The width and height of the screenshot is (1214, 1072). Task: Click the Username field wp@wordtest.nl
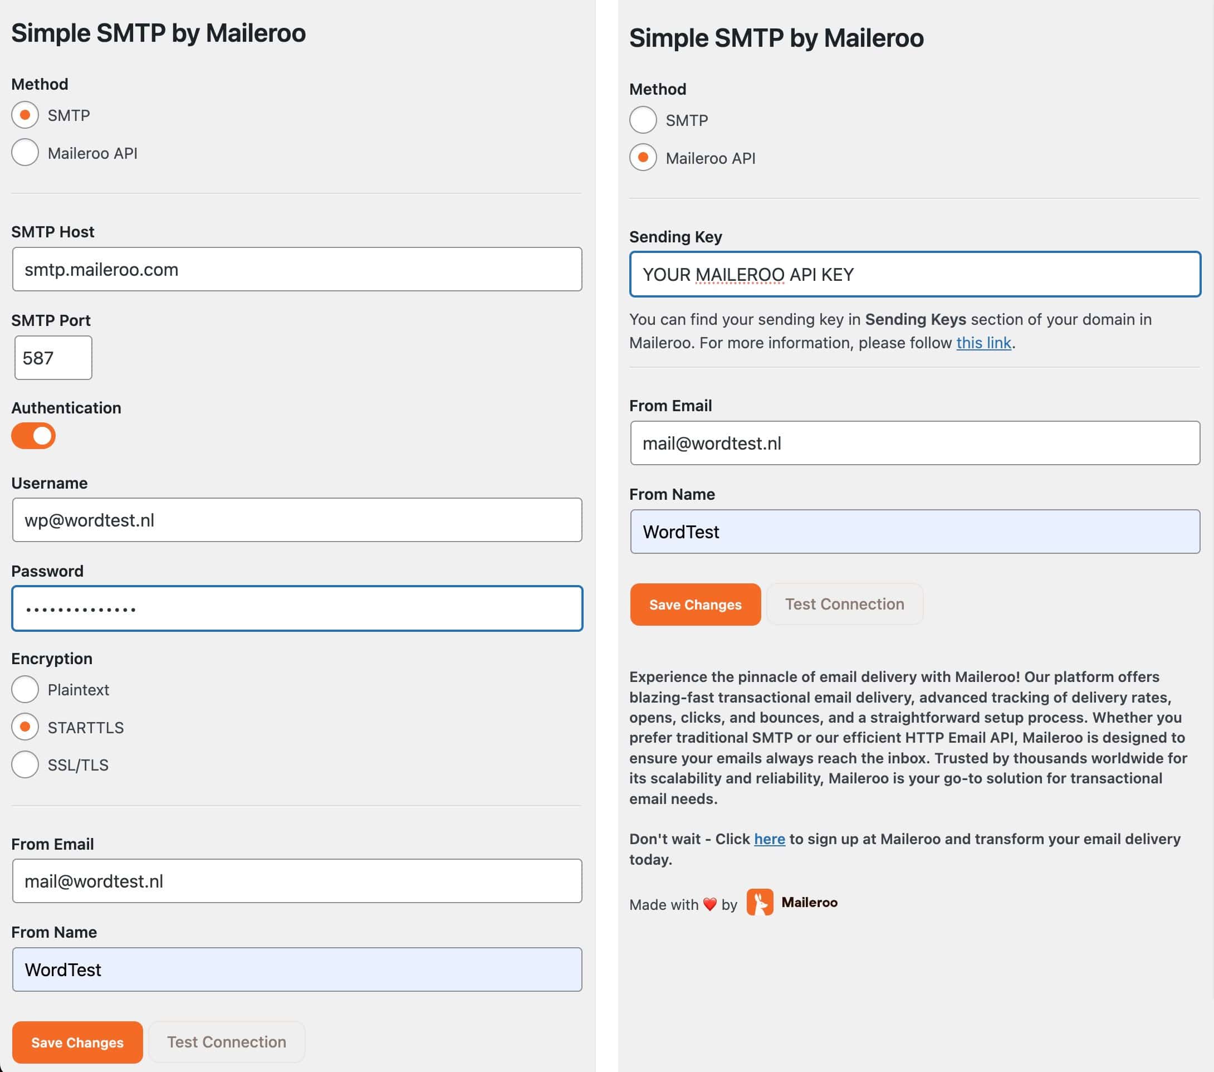coord(297,520)
